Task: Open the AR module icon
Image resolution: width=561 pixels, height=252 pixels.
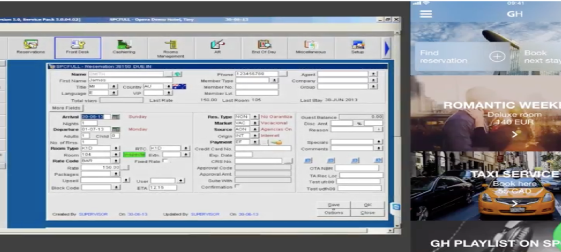Action: pos(218,48)
